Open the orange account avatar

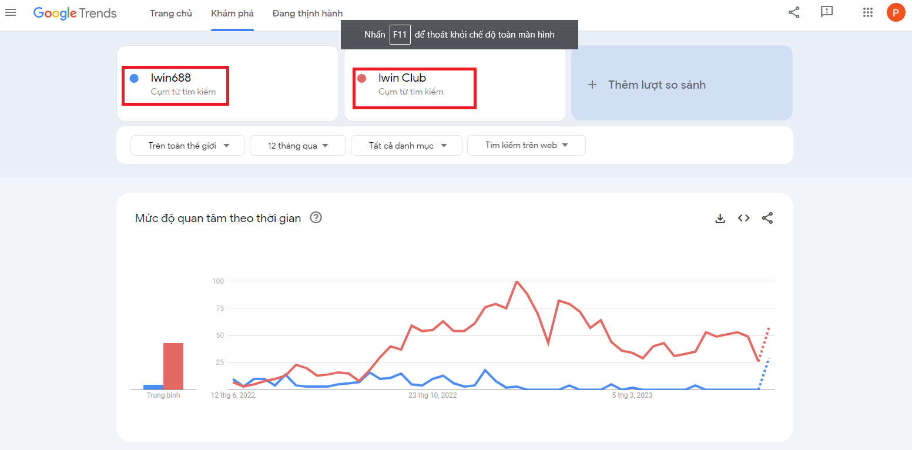point(896,12)
